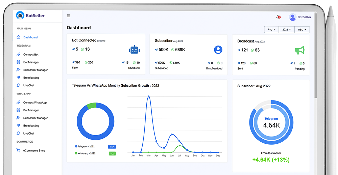The image size is (338, 175).
Task: Click the Sent label in the Broadcast card
Action: 240,68
